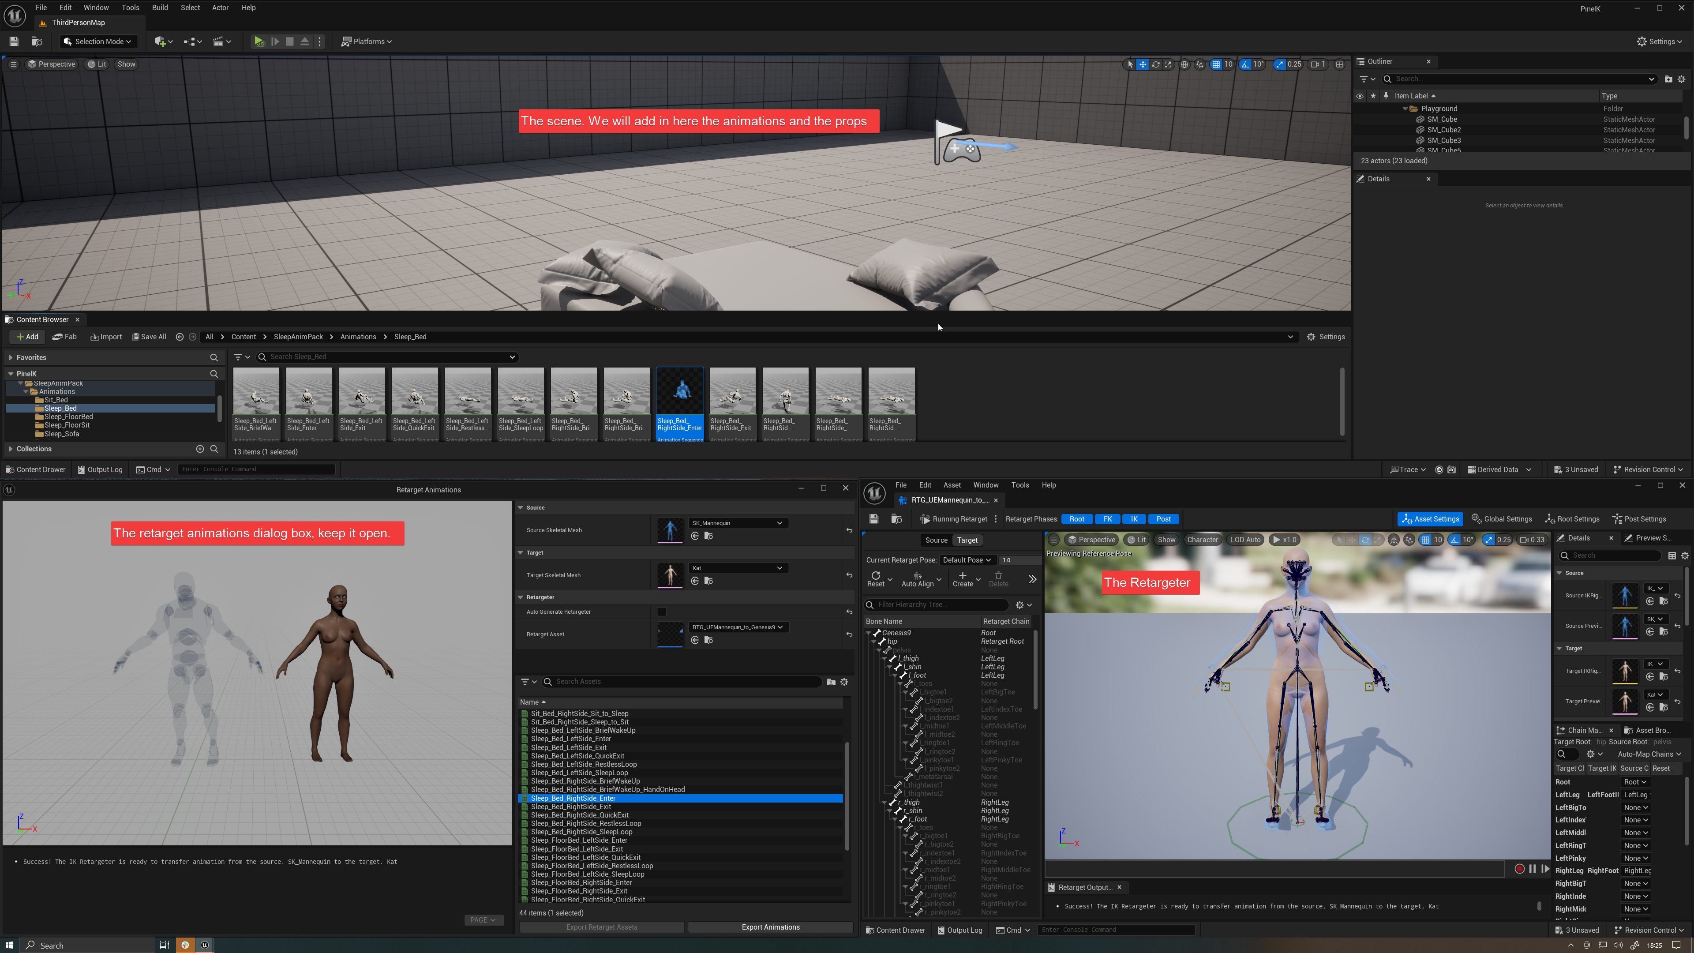The width and height of the screenshot is (1694, 953).
Task: Click the world coordinate system globe icon
Action: [1184, 64]
